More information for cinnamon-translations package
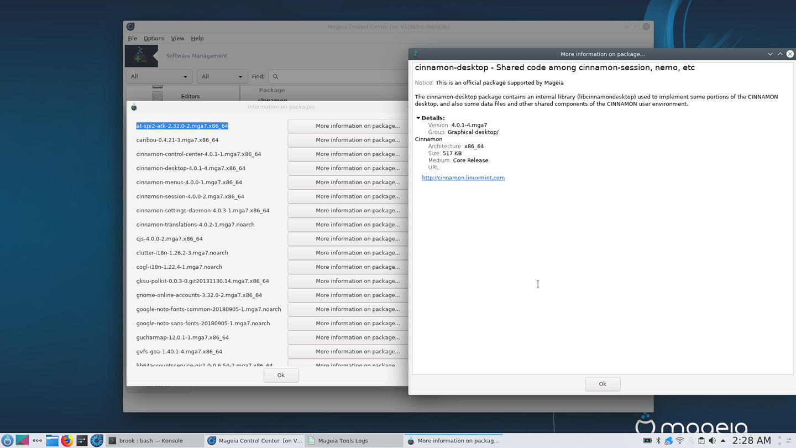 [x=348, y=225]
